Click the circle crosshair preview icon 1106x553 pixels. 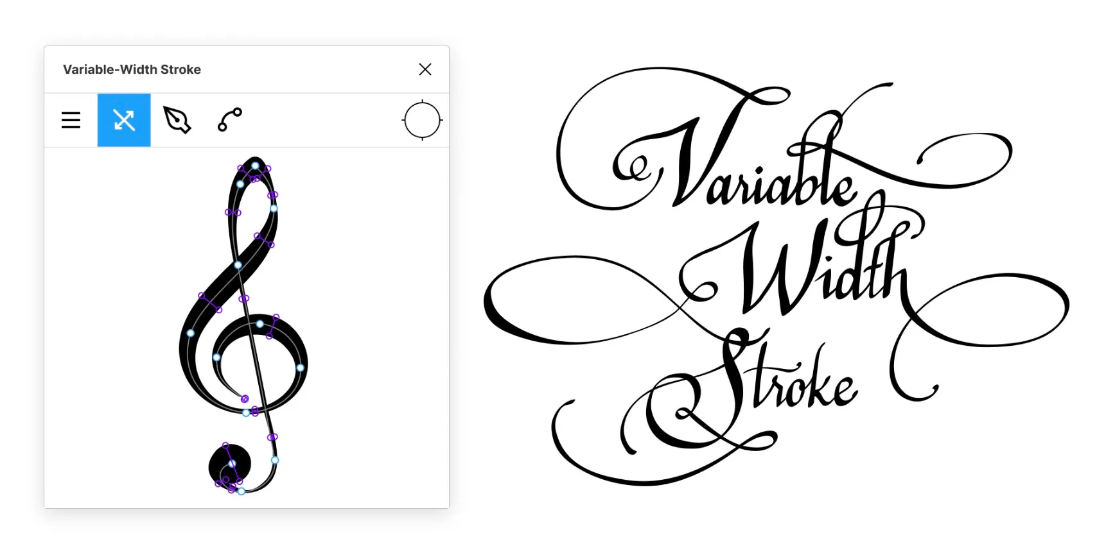coord(422,120)
